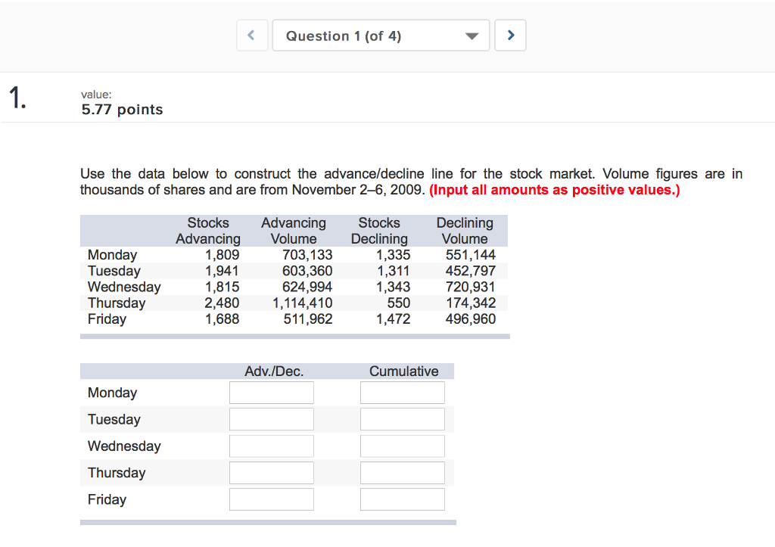Click the left chevron navigation arrow
This screenshot has width=775, height=547.
(252, 35)
